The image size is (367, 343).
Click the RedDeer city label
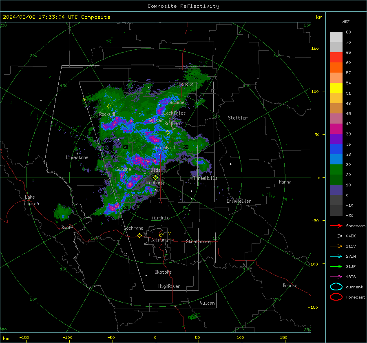click(x=173, y=124)
